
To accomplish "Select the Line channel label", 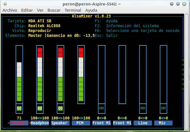I will point(143,123).
